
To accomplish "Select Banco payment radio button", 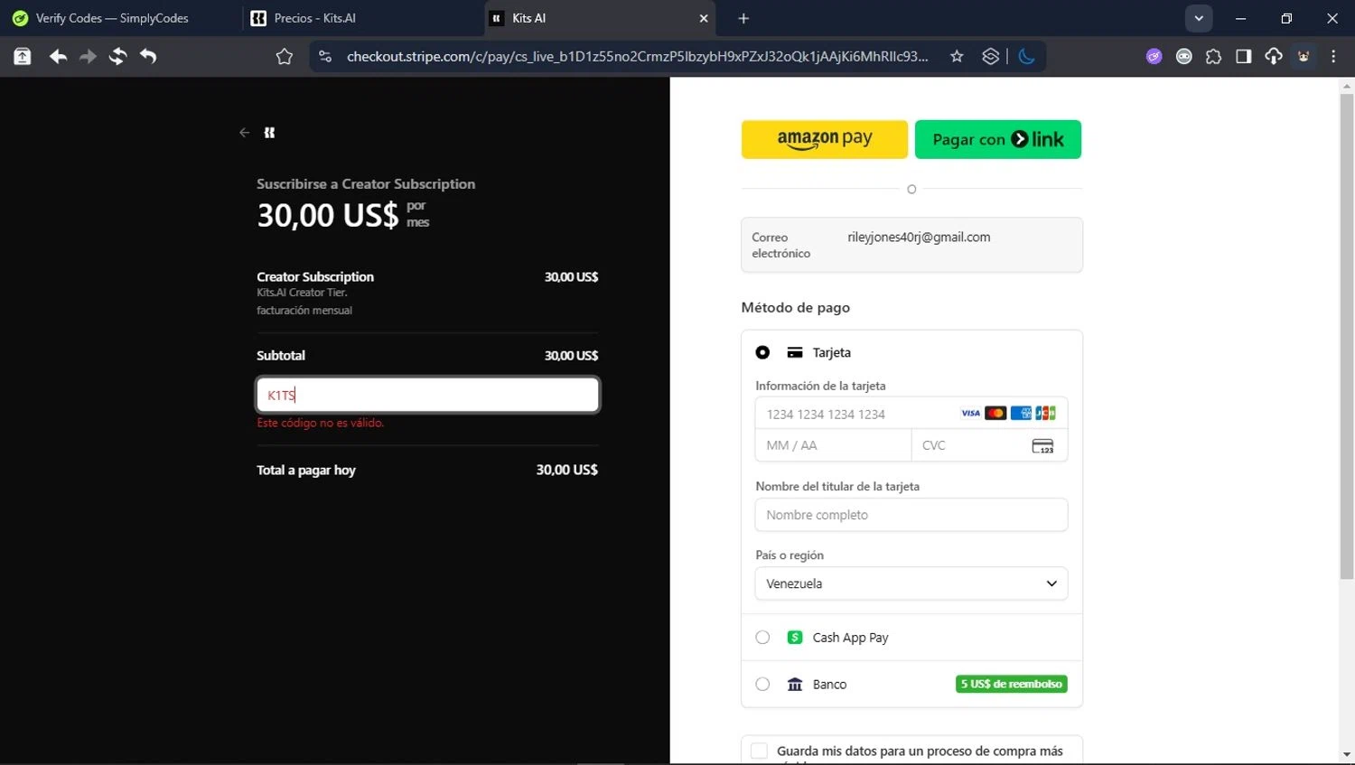I will coord(762,685).
